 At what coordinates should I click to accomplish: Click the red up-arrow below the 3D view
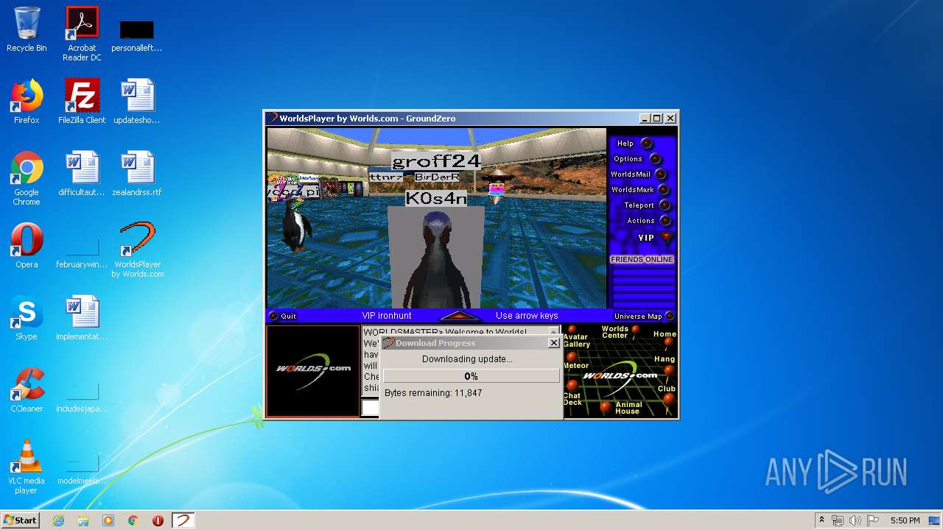point(460,316)
